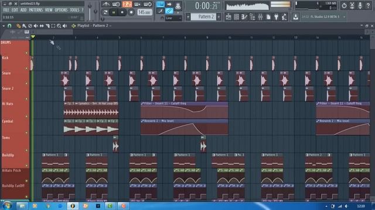Open the first Filter - Insert 11 clip menu

pyautogui.click(x=142, y=104)
